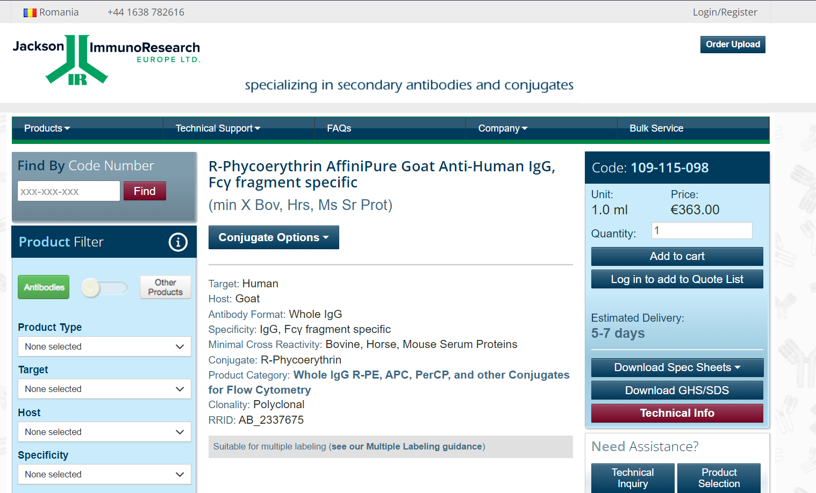The width and height of the screenshot is (816, 493).
Task: Go to the FAQs page
Action: (x=339, y=128)
